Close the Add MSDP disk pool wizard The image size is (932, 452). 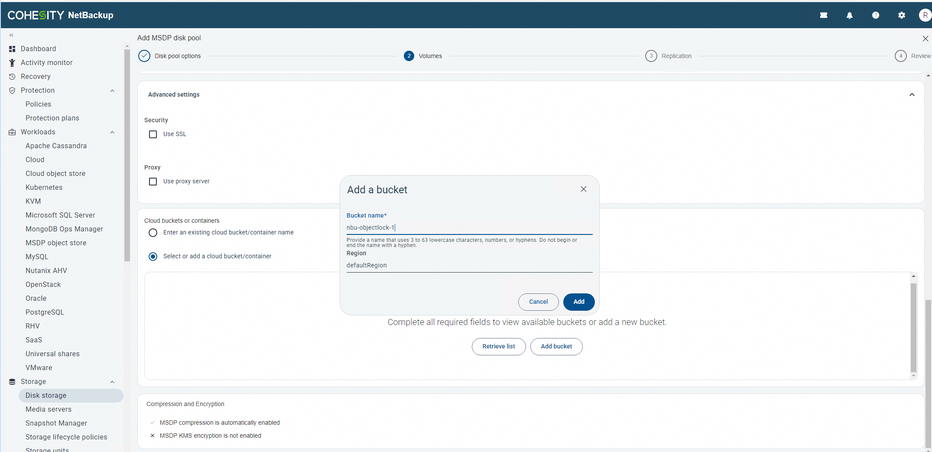(x=925, y=39)
